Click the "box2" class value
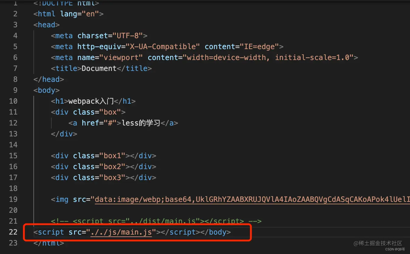 pos(112,167)
